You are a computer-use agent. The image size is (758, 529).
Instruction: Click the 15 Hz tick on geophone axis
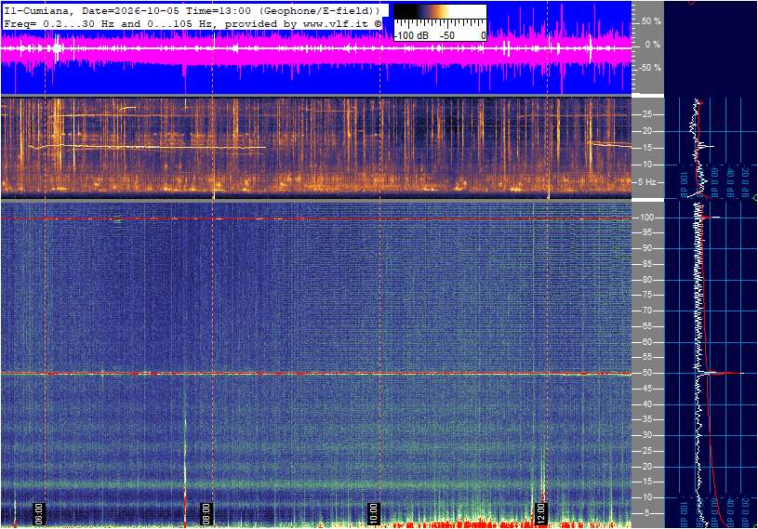(646, 148)
